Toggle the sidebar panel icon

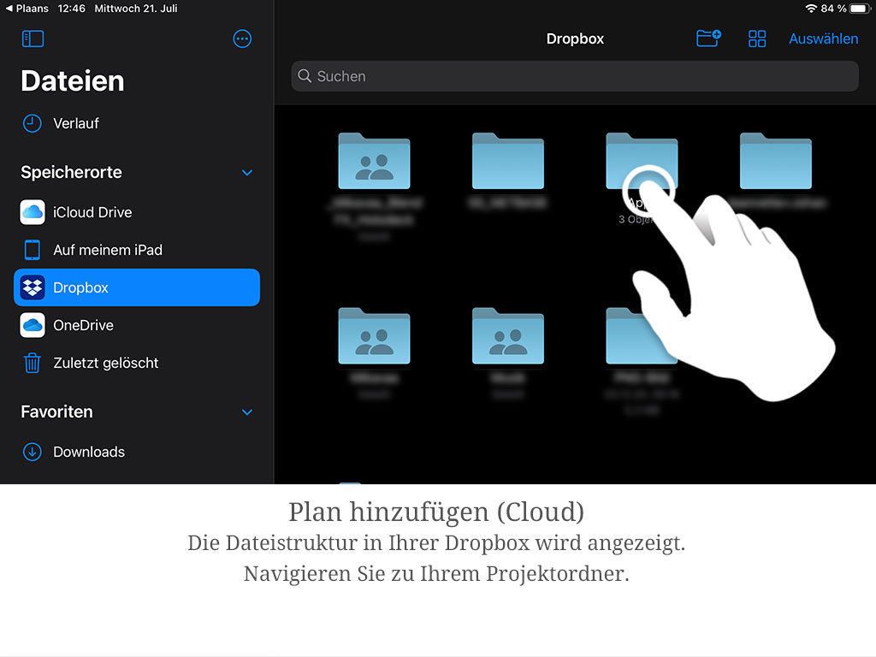[33, 38]
